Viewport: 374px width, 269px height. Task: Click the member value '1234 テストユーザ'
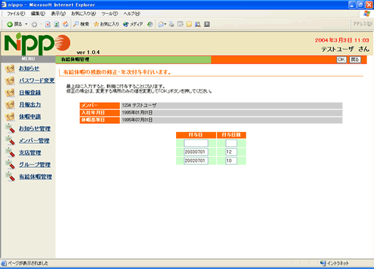[140, 106]
